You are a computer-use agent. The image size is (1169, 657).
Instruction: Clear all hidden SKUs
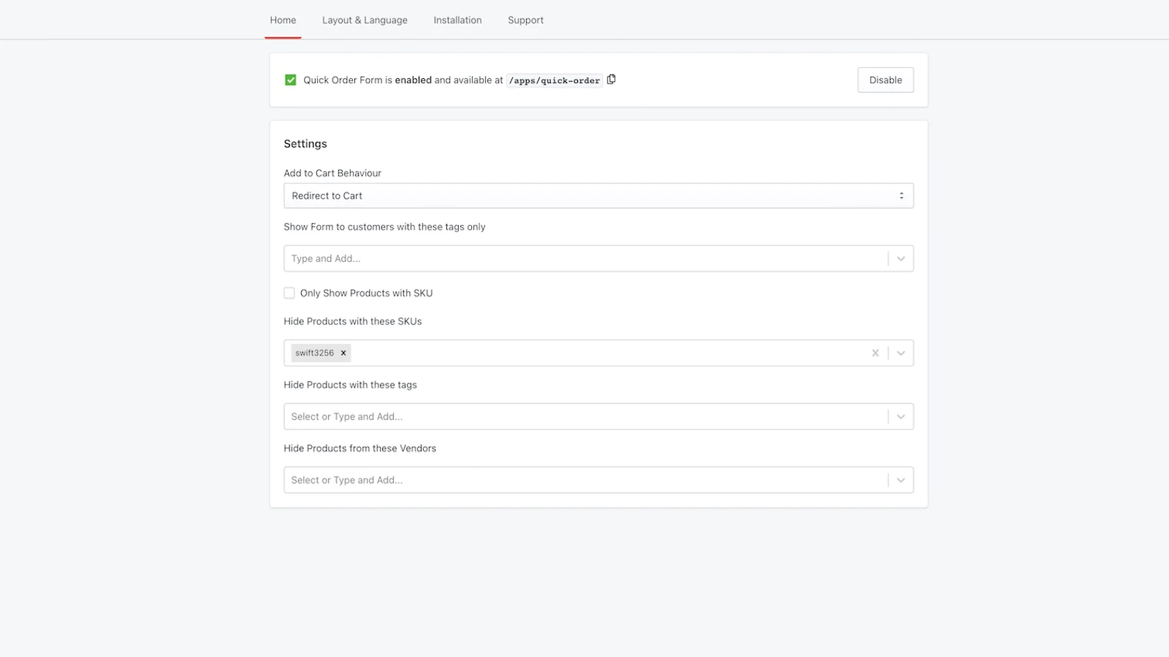[x=875, y=353]
